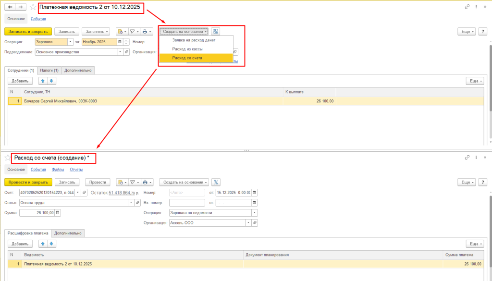Click back arrow in Платежная ведомость header
492x281 pixels.
(x=10, y=7)
